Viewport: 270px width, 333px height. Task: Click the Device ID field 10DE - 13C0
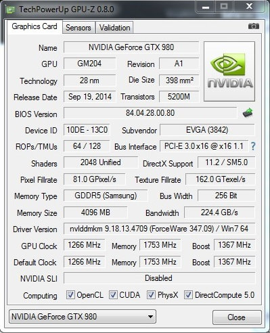[87, 130]
